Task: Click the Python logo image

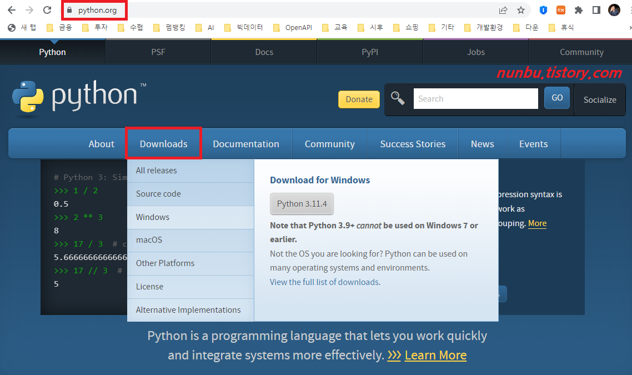Action: (x=79, y=98)
